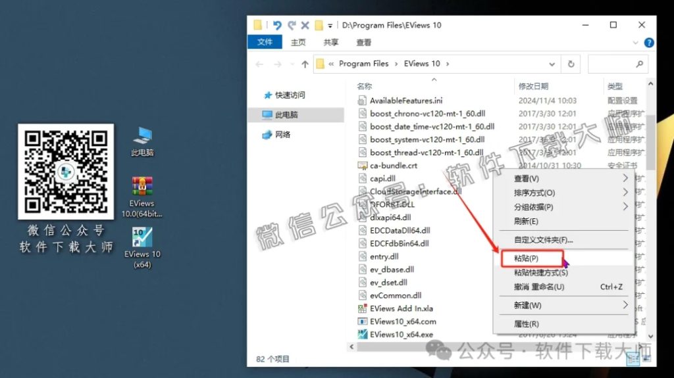Open the quick access toolbar customize arrow
The width and height of the screenshot is (674, 378).
click(330, 26)
